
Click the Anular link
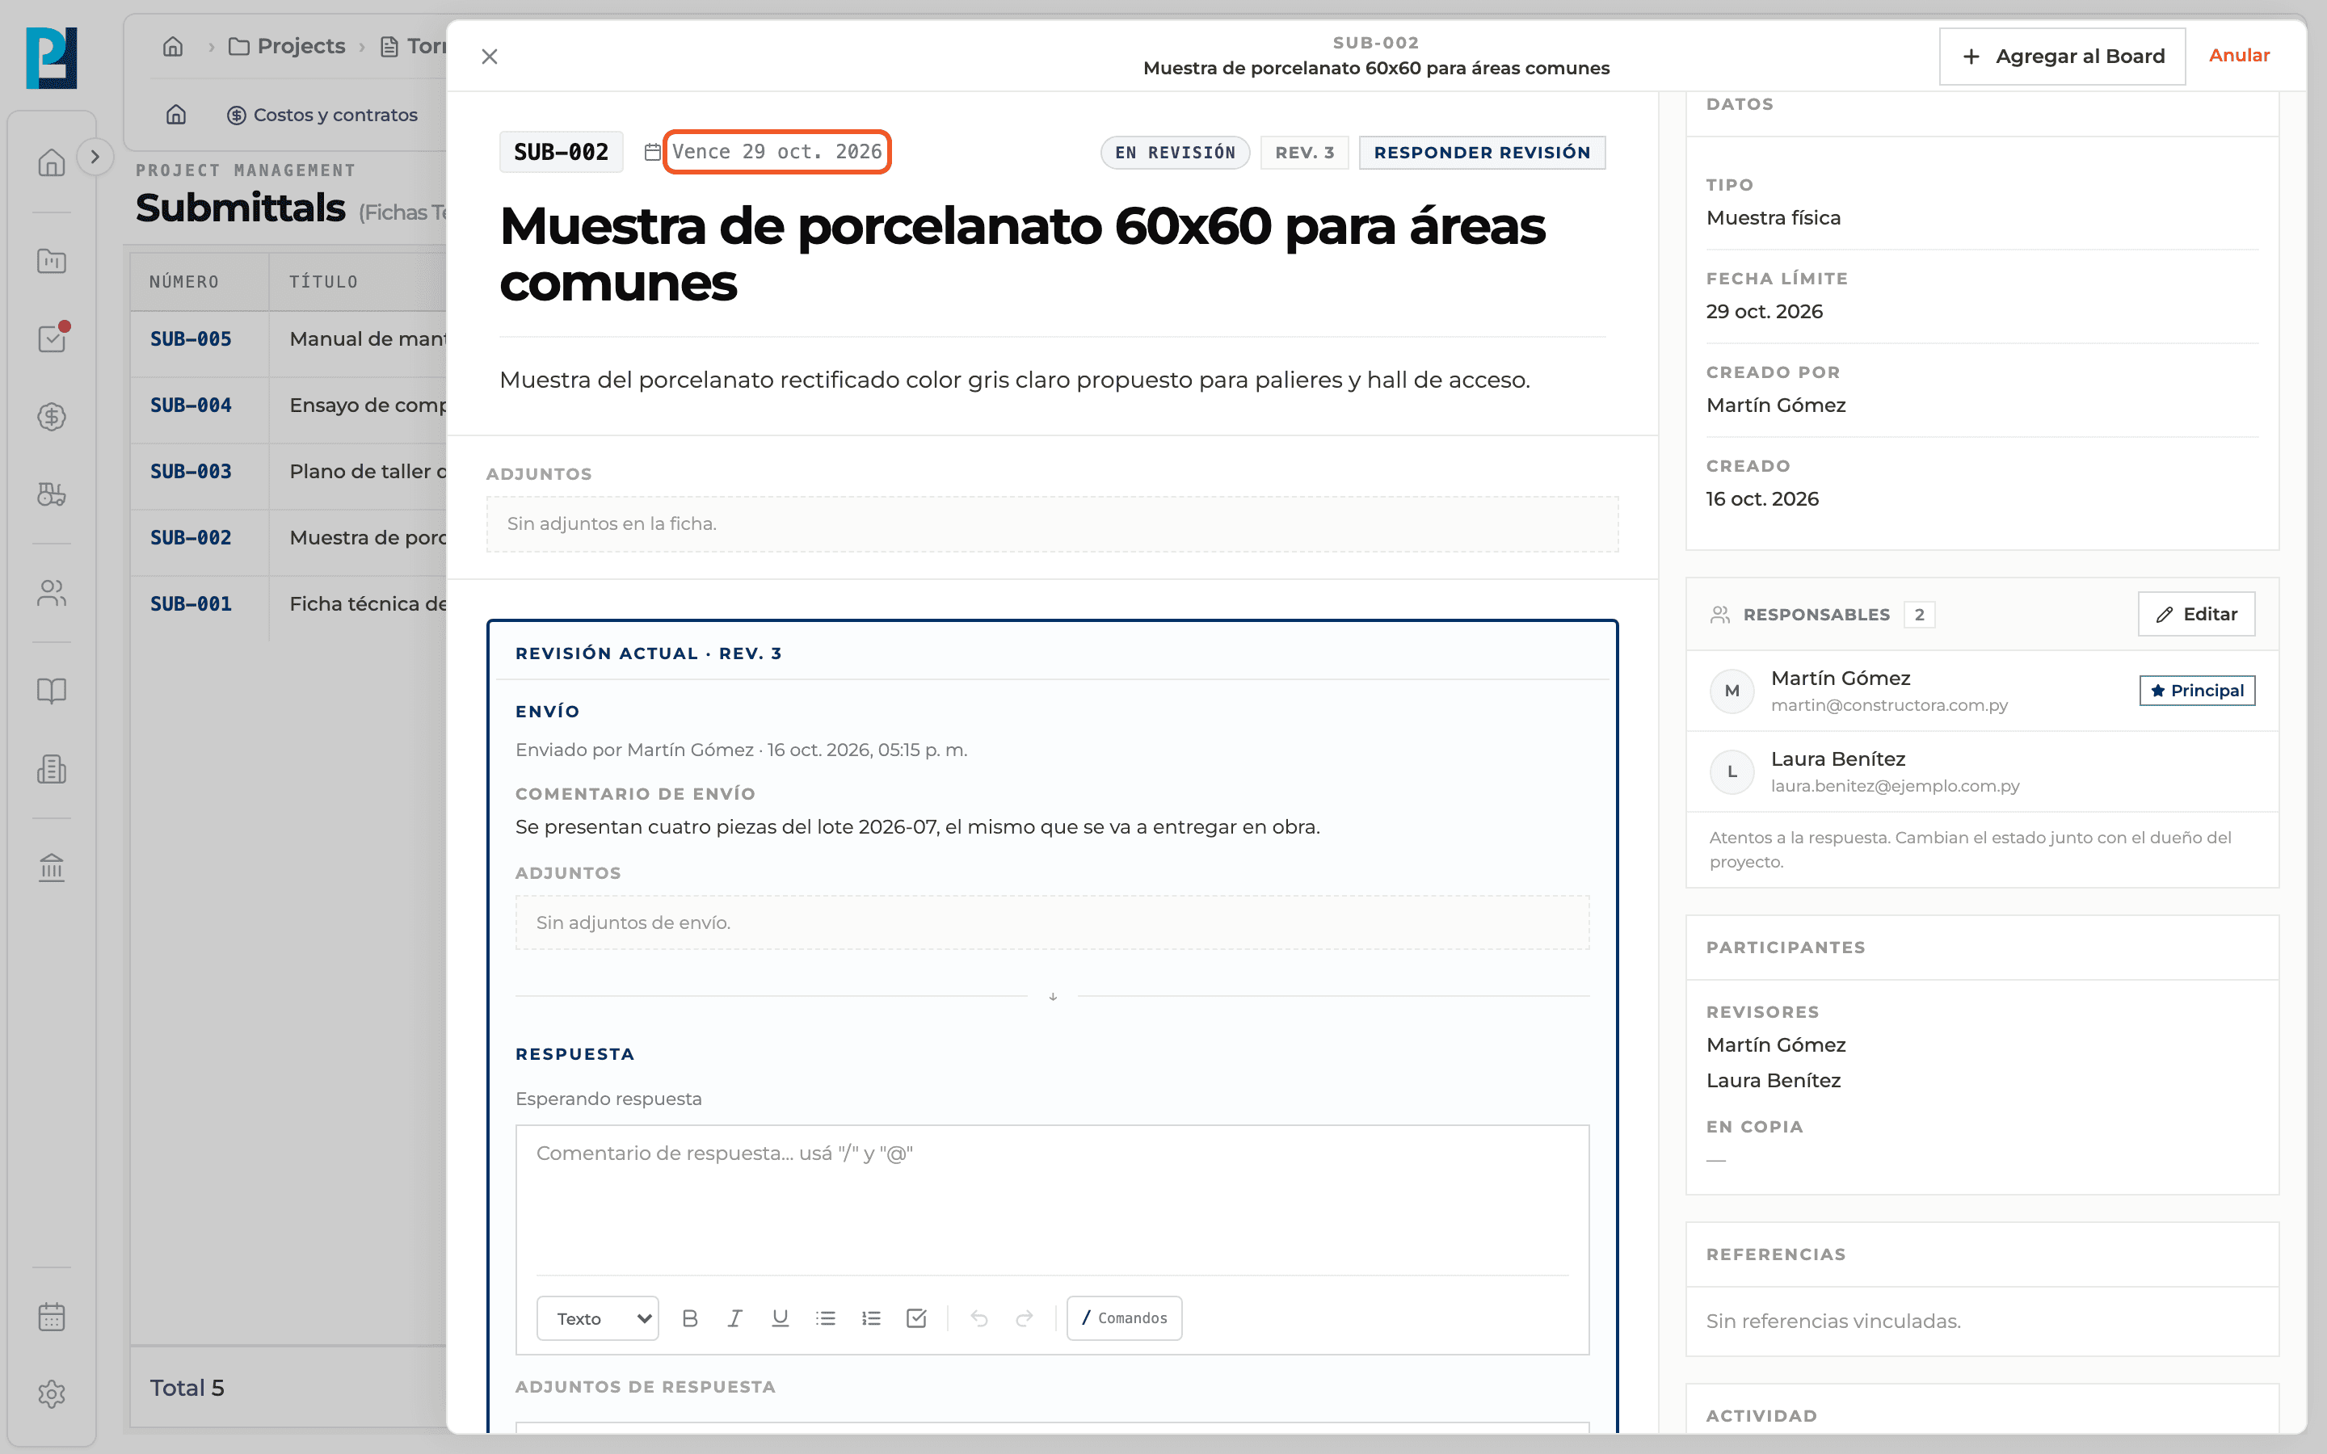coord(2239,56)
